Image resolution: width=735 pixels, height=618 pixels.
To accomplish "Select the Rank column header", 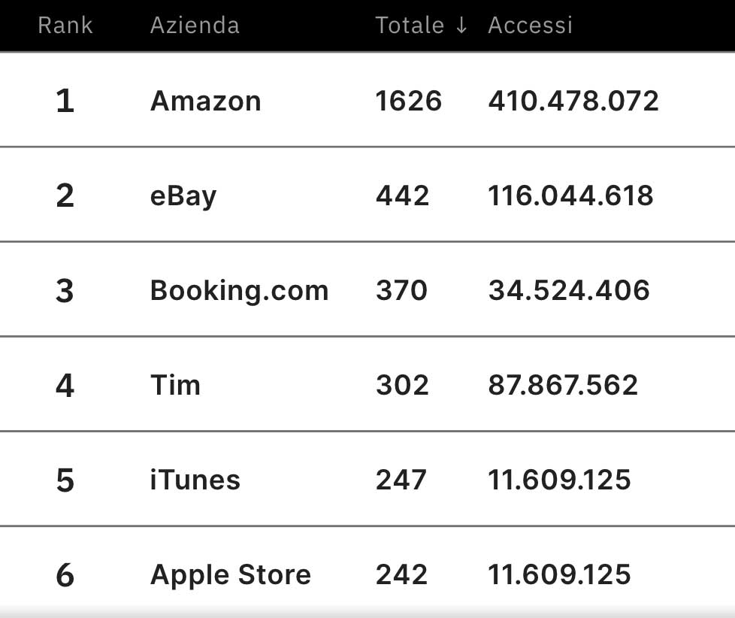I will click(x=65, y=25).
